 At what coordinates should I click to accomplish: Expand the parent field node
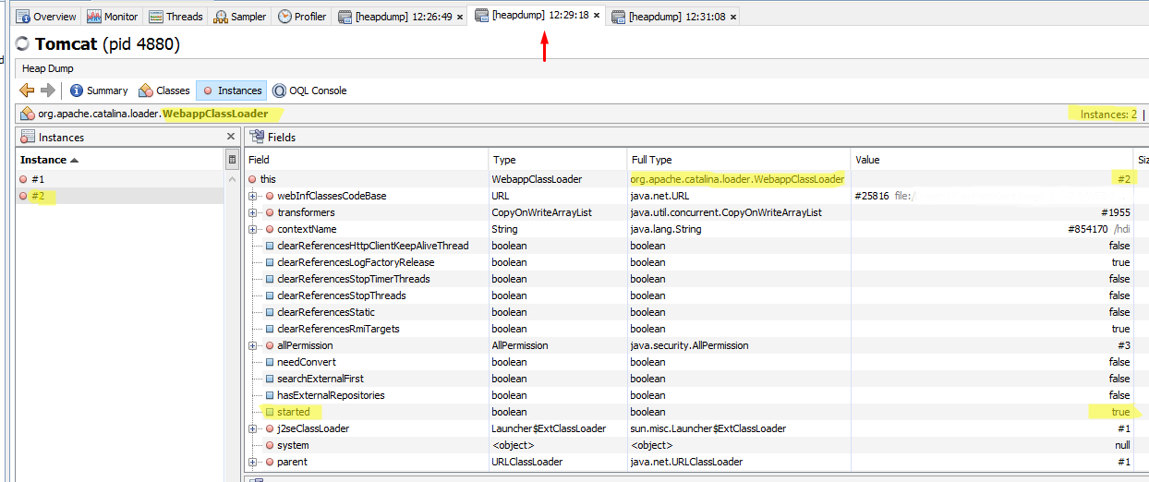coord(253,462)
